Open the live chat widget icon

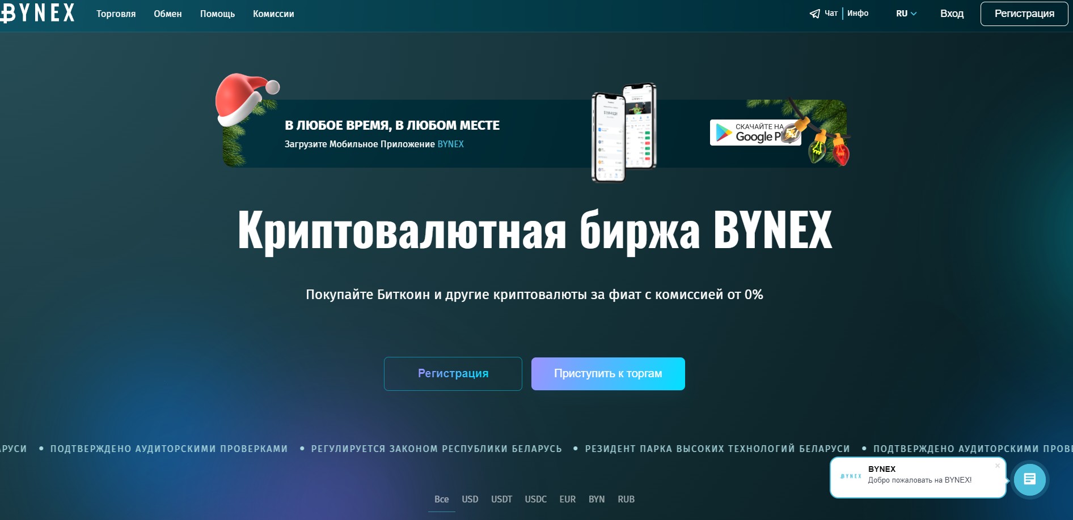(x=1029, y=479)
